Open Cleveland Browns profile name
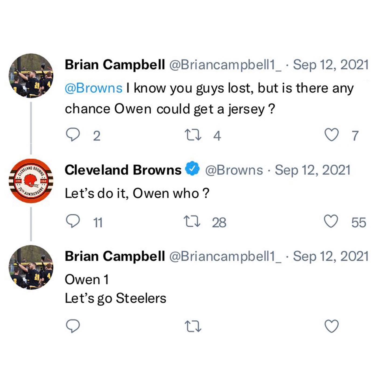This screenshot has height=388, width=388. [123, 170]
